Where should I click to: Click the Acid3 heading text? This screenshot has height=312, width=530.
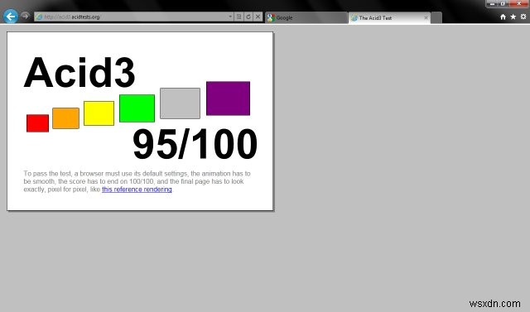[x=79, y=73]
